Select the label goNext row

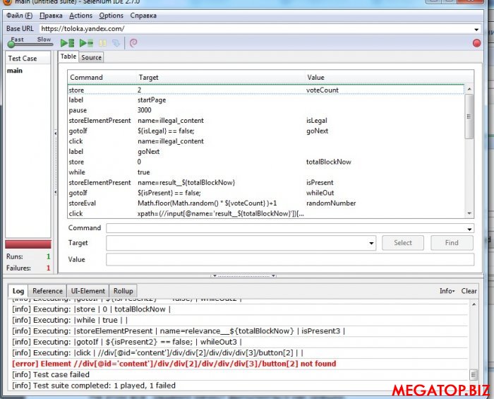[266, 152]
